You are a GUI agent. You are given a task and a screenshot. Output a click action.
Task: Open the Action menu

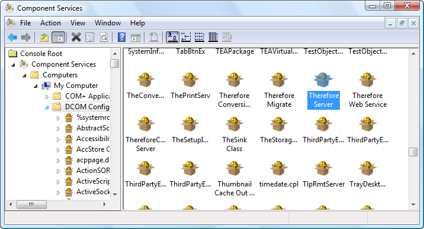tap(50, 23)
